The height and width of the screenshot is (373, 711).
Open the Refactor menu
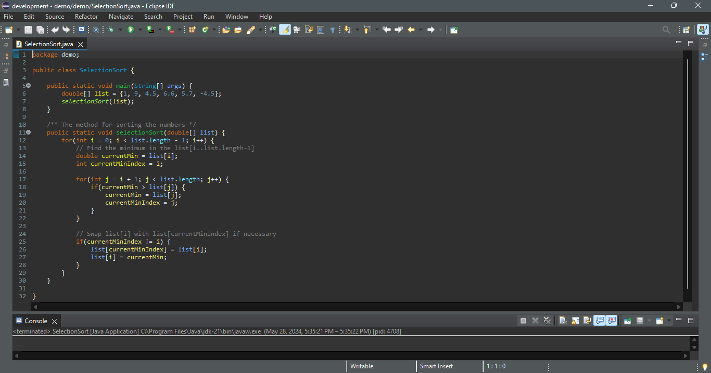click(86, 17)
